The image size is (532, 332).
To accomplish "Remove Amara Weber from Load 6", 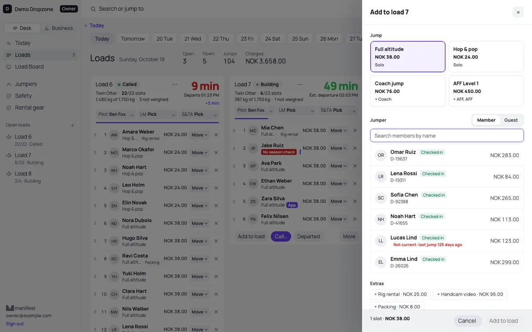I will (216, 135).
